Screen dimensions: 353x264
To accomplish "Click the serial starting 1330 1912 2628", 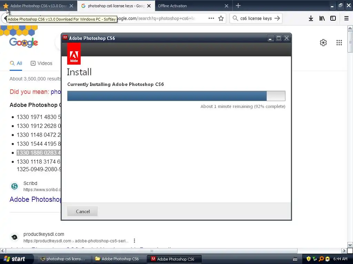I will (39, 126).
